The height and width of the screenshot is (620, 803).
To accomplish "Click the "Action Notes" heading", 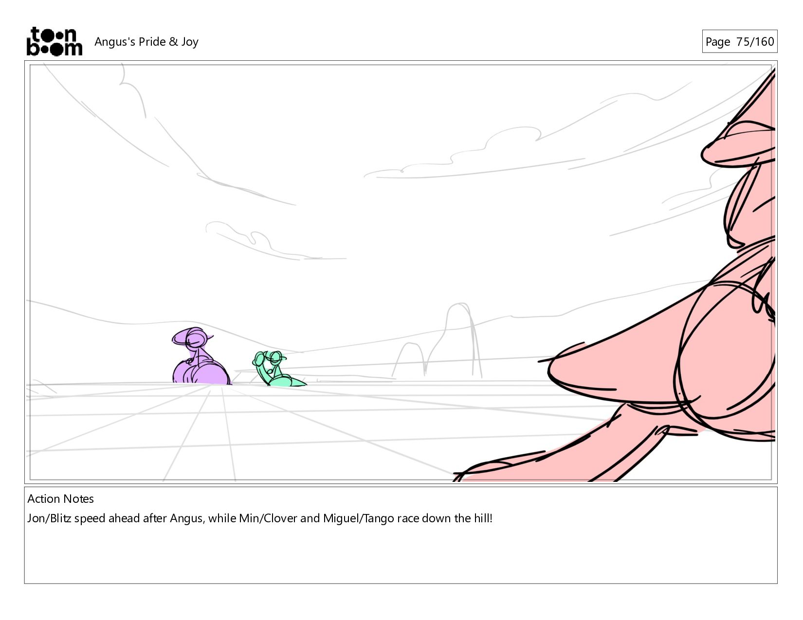I will [x=61, y=499].
